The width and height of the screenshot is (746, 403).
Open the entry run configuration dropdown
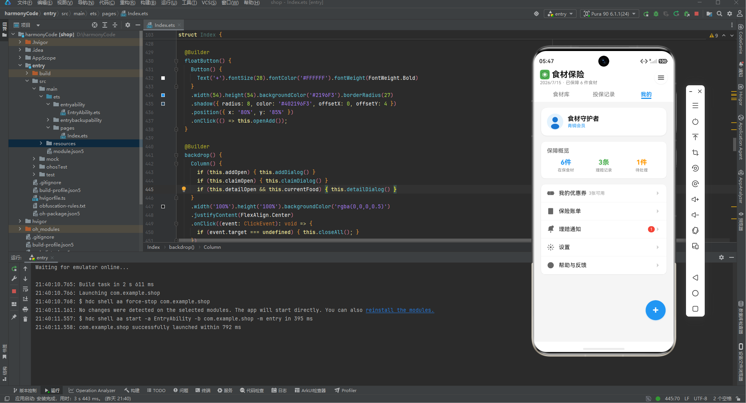point(560,14)
